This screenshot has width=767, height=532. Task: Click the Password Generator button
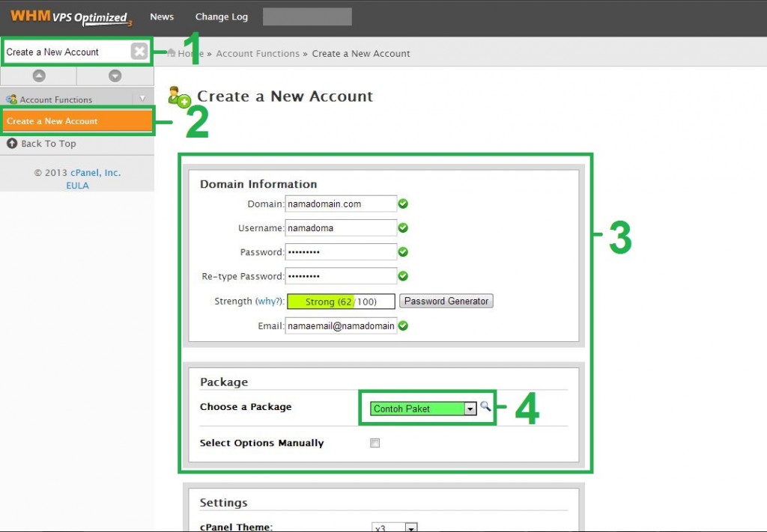click(x=446, y=300)
